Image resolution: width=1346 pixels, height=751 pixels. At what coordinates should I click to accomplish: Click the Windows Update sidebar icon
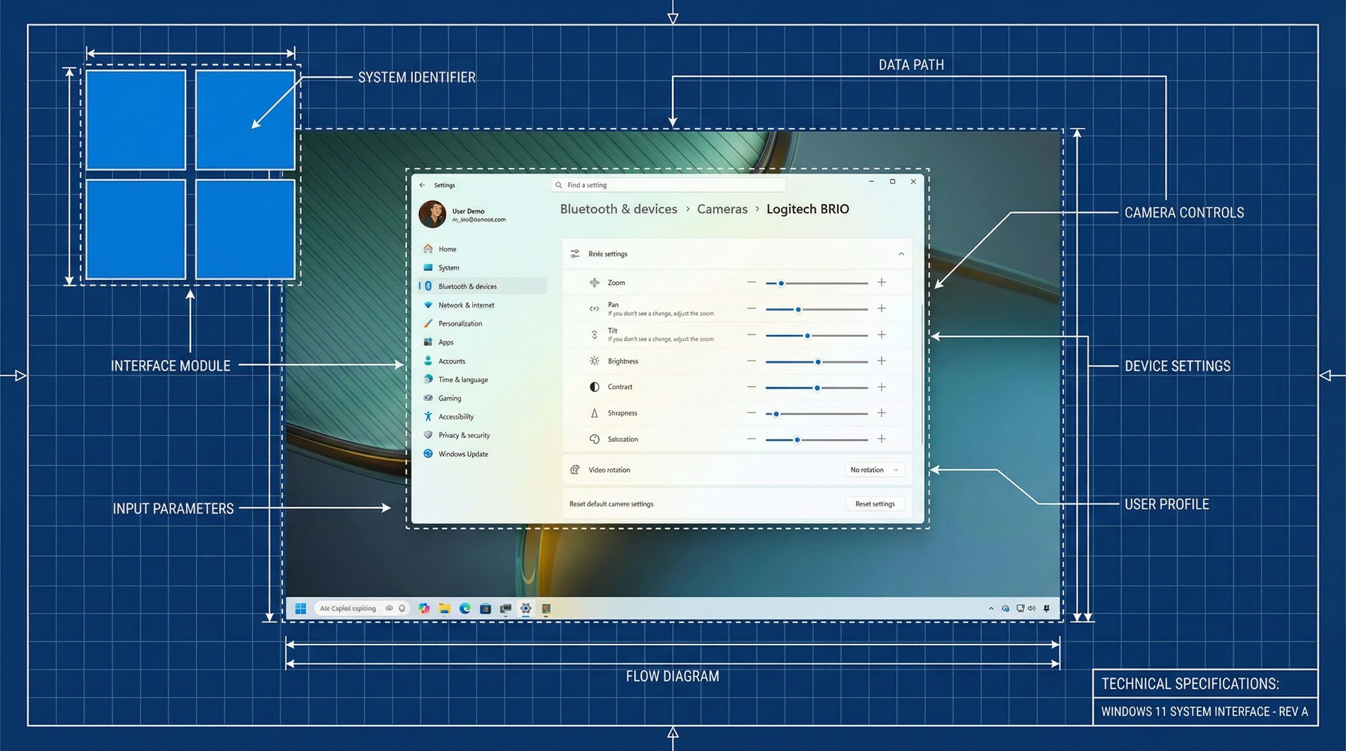[x=428, y=454]
